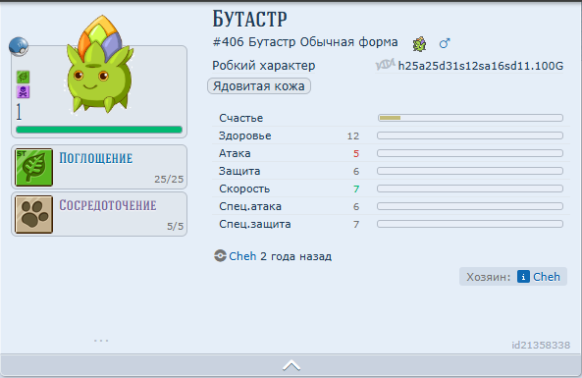Click the Спец.защита label
582x378 pixels.
tap(254, 224)
